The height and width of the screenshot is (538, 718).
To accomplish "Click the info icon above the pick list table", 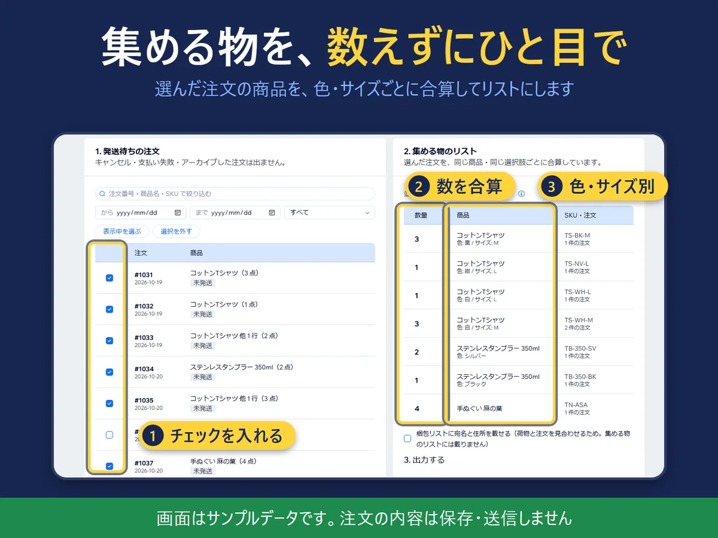I will point(521,194).
